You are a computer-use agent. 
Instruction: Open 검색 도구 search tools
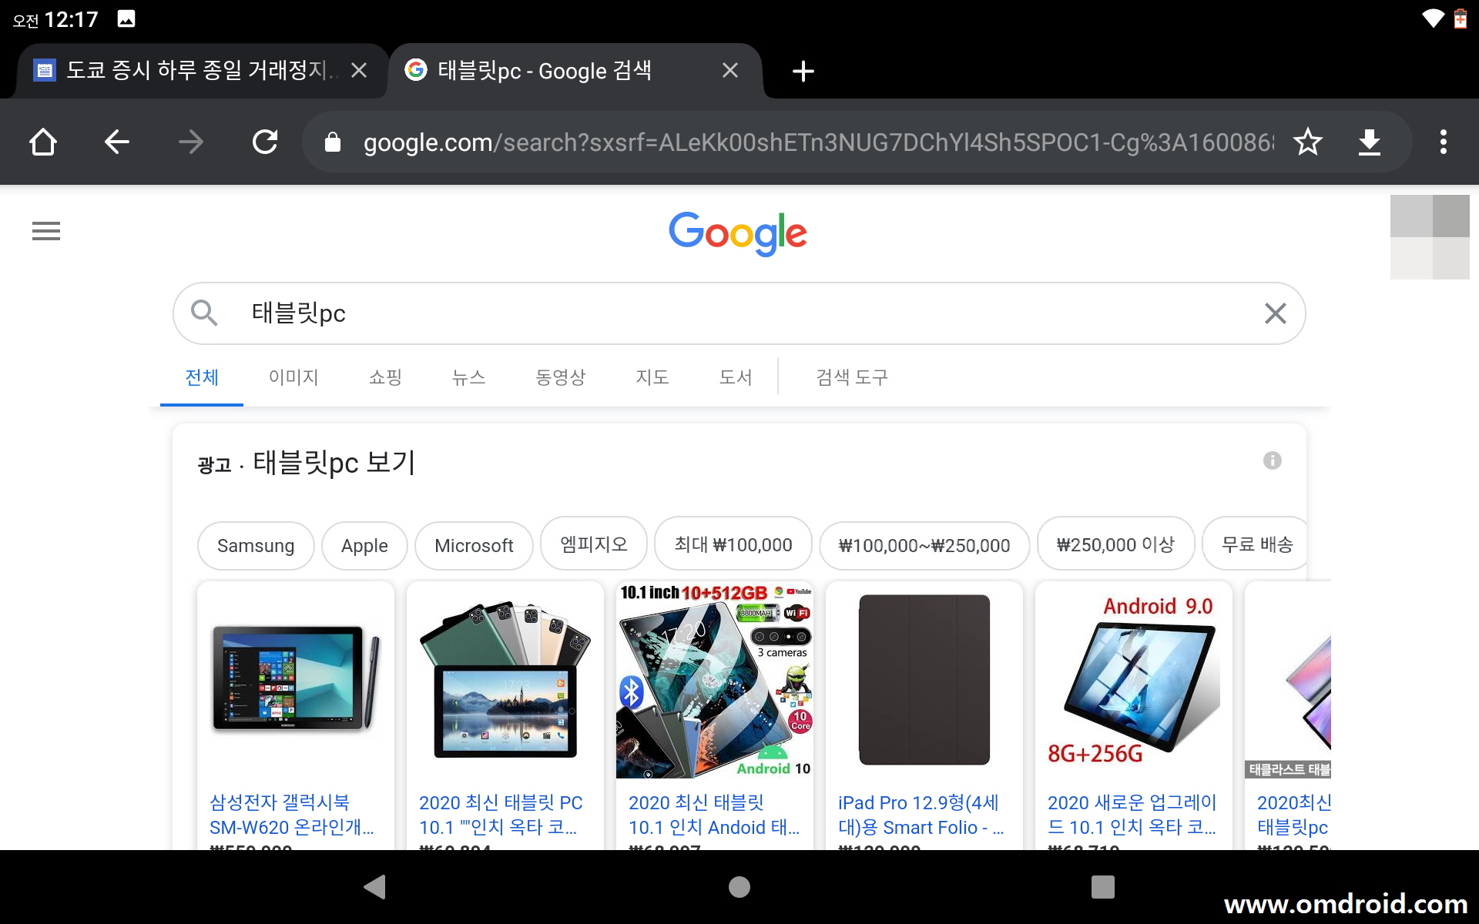[852, 377]
